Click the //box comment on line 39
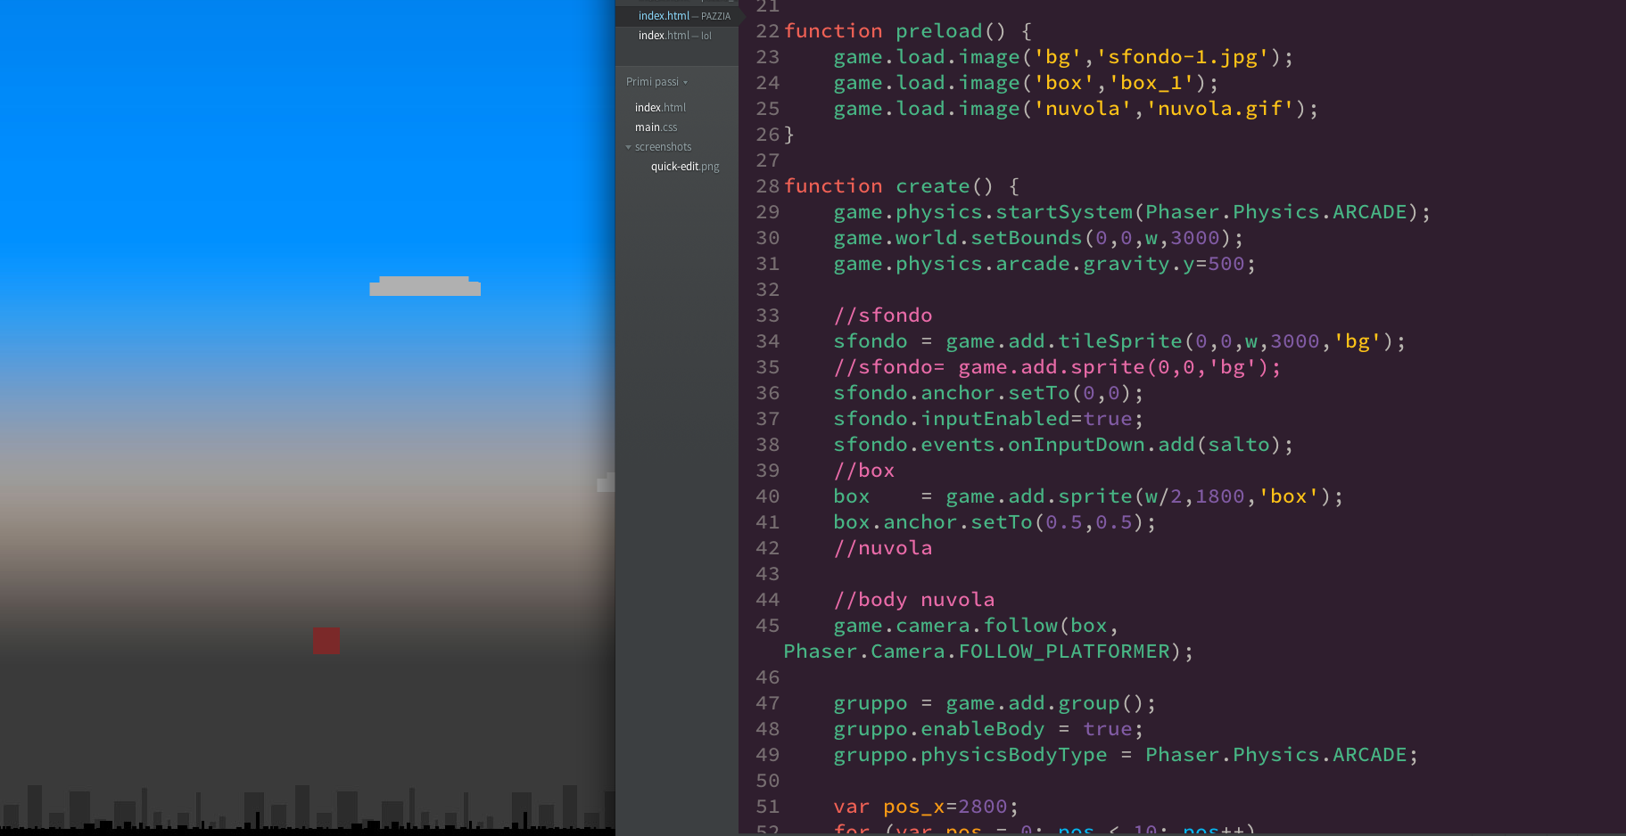Image resolution: width=1626 pixels, height=836 pixels. (x=863, y=471)
